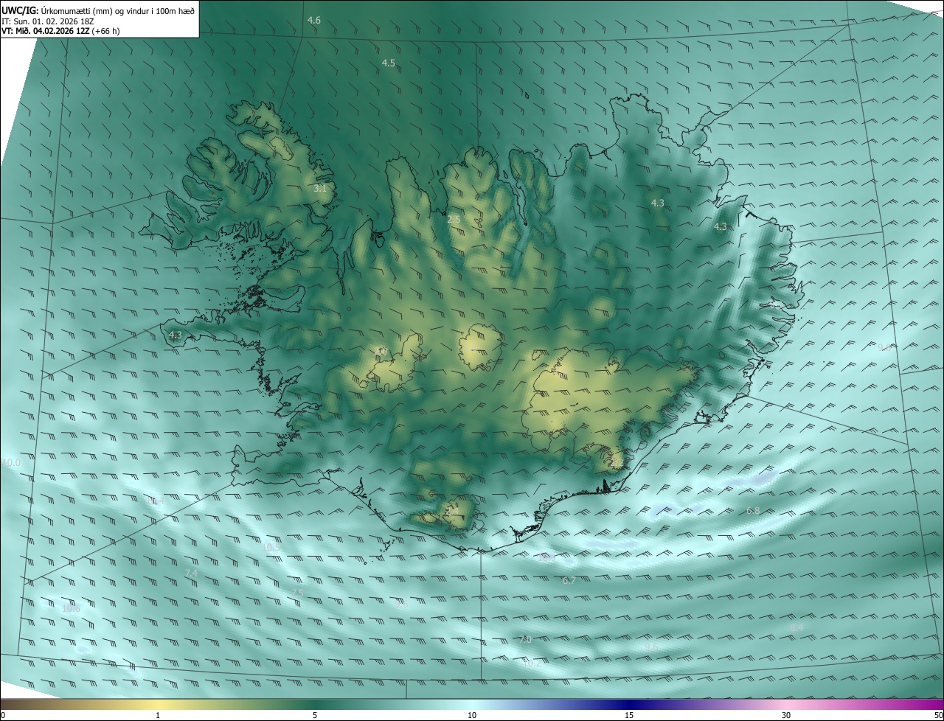
Task: Click the colorbar tick label 5
Action: pos(315,715)
